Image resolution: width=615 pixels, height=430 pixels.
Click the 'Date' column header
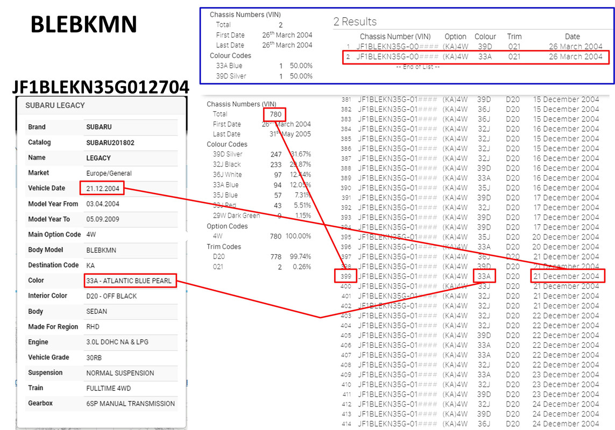click(x=572, y=37)
